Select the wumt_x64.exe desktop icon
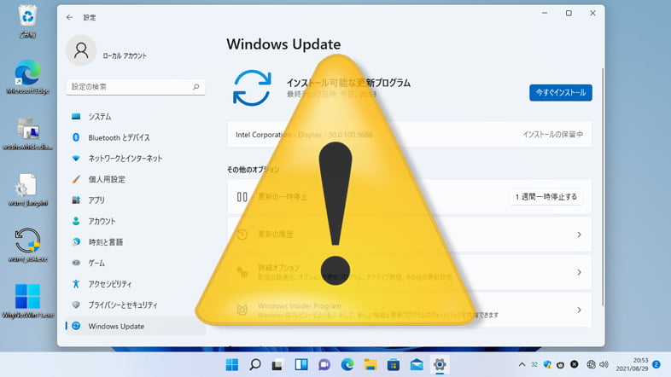 click(28, 246)
